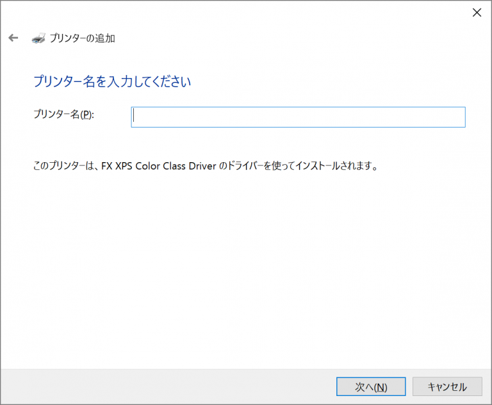This screenshot has height=405, width=492.
Task: Click the blue heading プリンター名を入力してください
Action: [111, 82]
